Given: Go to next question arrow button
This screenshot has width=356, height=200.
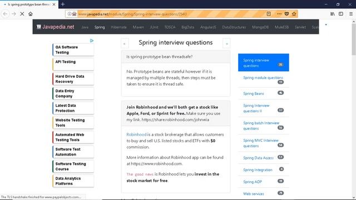Looking at the screenshot, I should (x=226, y=43).
